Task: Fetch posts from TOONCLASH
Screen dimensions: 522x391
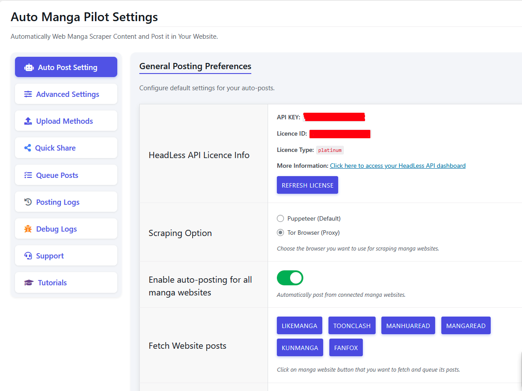Action: pyautogui.click(x=352, y=326)
